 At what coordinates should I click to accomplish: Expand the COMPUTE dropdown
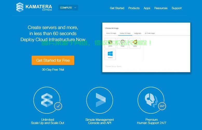(x=68, y=8)
